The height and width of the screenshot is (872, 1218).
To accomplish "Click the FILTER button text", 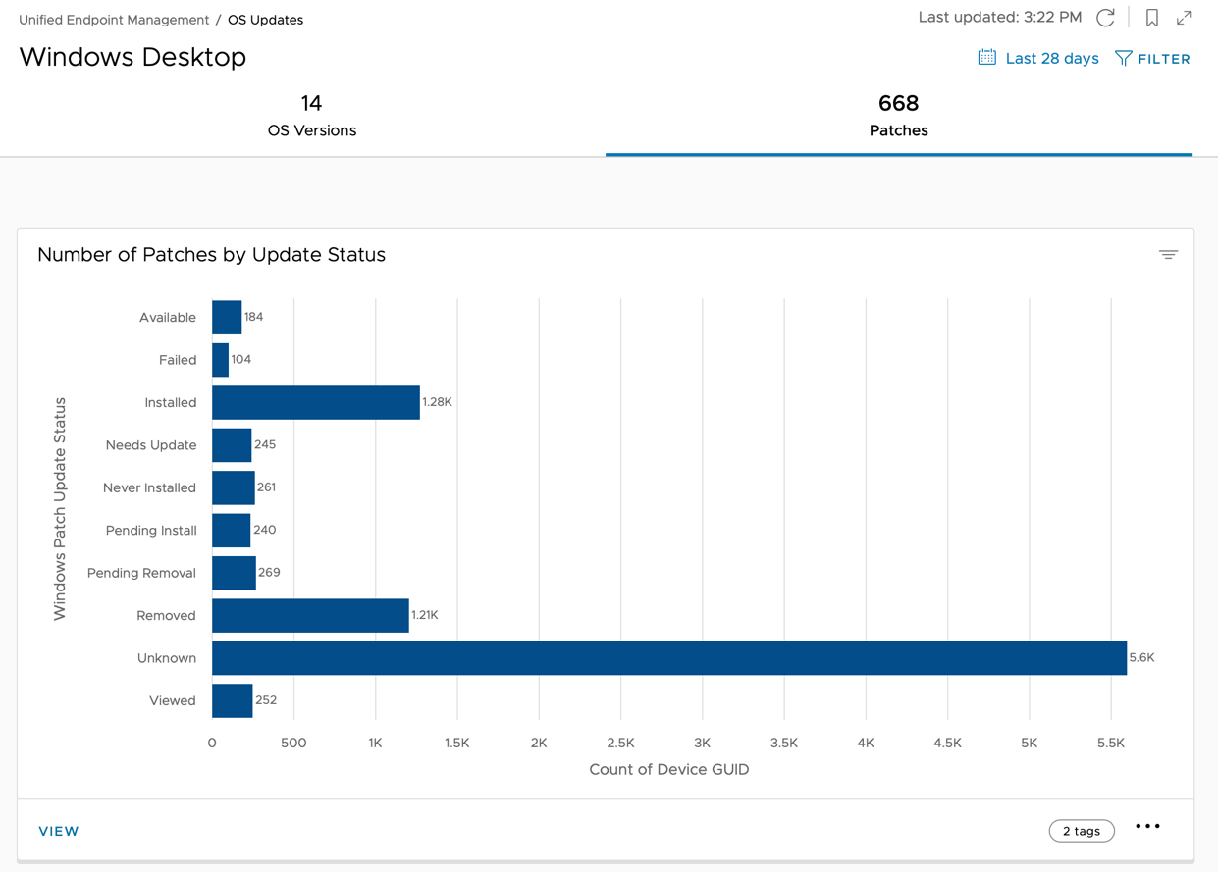I will [1164, 59].
